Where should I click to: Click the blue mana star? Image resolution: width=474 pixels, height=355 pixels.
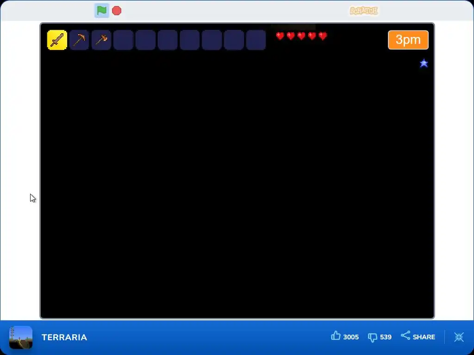[424, 63]
